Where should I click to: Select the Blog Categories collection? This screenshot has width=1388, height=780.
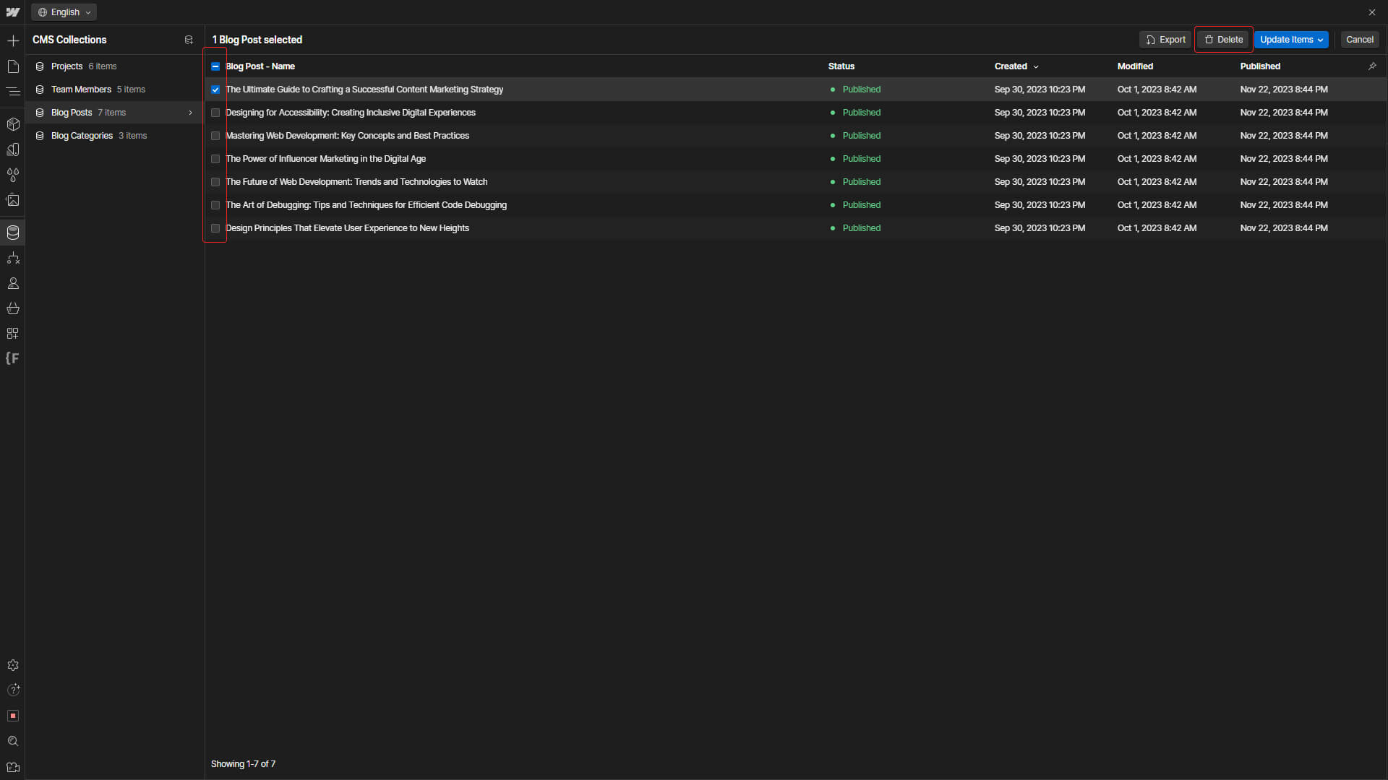(x=82, y=136)
